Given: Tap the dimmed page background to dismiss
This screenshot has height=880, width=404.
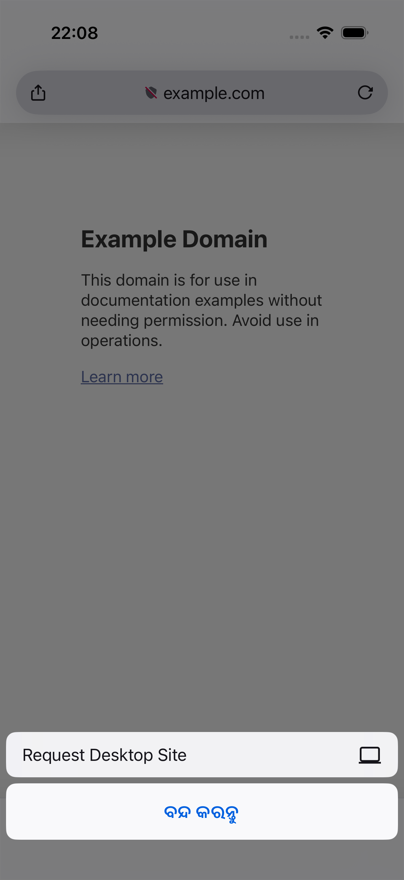Looking at the screenshot, I should (202, 564).
